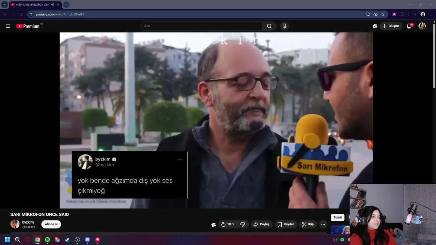
Task: Open OBS Studio from the taskbar
Action: click(x=77, y=240)
